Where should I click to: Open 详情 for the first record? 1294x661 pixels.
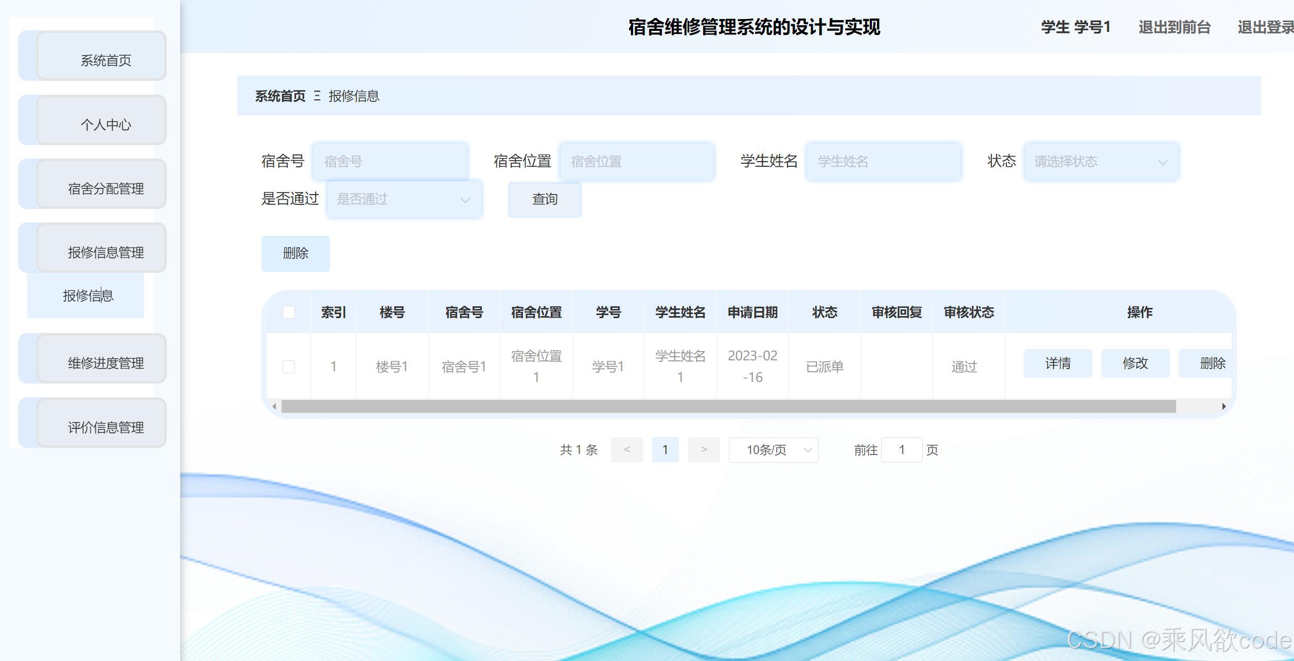(1058, 363)
